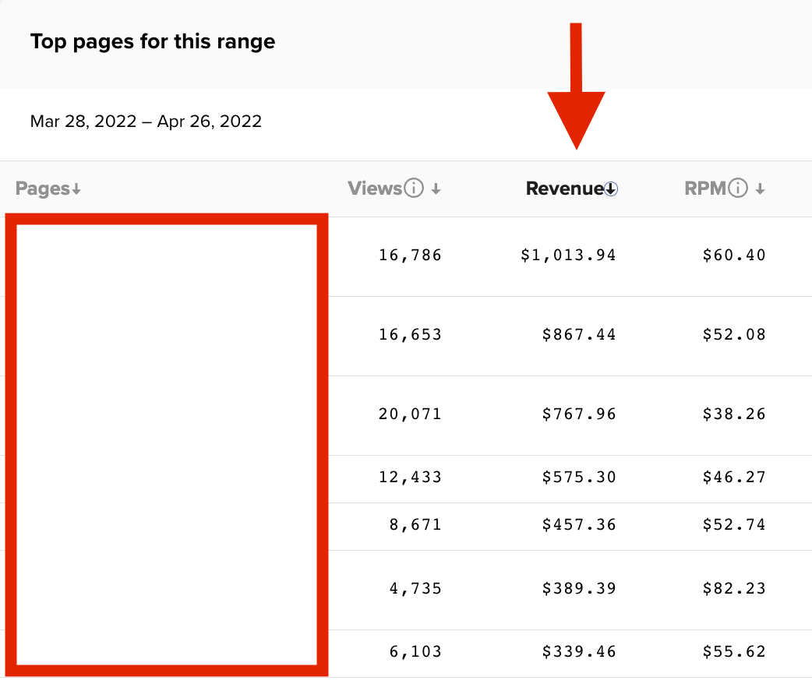Sort by the Views column arrow

coord(436,189)
